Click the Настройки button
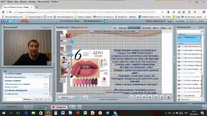207x116 pixels. (x=180, y=21)
